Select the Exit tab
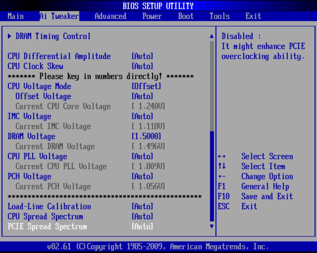 click(x=253, y=16)
